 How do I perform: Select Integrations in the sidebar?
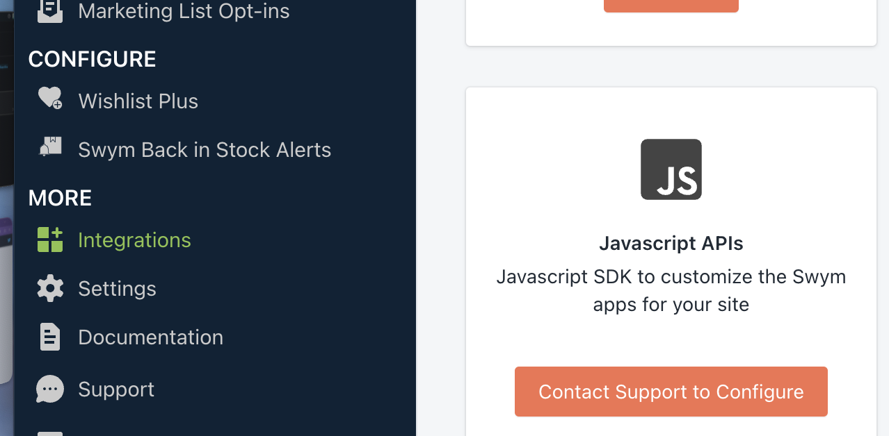point(134,240)
